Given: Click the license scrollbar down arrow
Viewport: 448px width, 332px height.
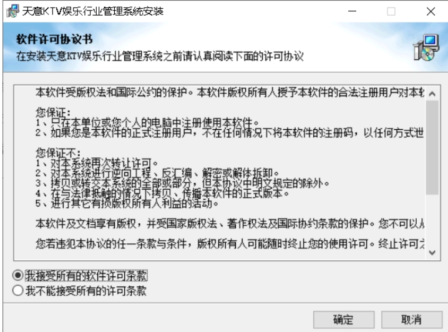Looking at the screenshot, I should click(432, 253).
